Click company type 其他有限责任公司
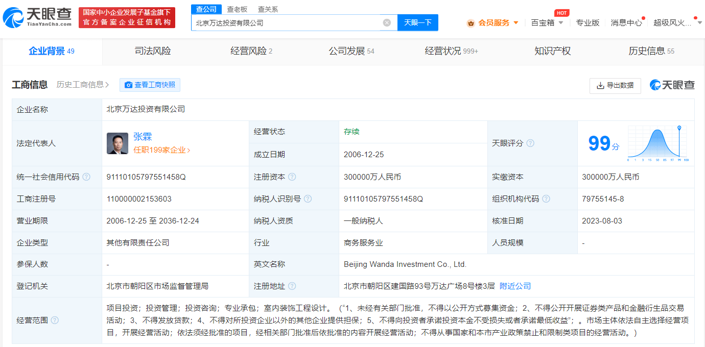 pyautogui.click(x=138, y=243)
